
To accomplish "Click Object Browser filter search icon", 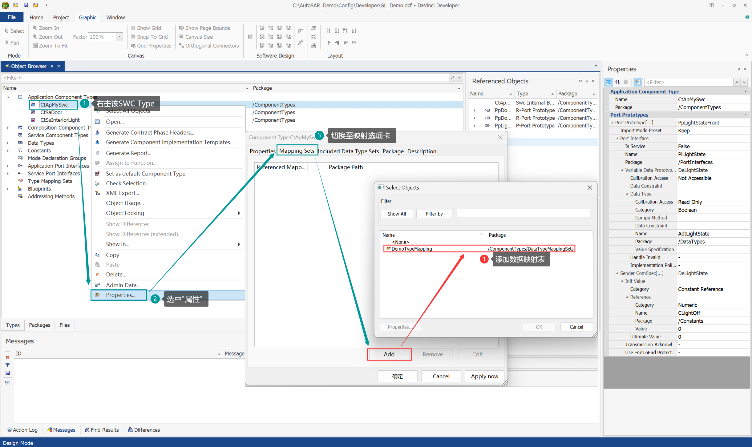I will click(452, 78).
